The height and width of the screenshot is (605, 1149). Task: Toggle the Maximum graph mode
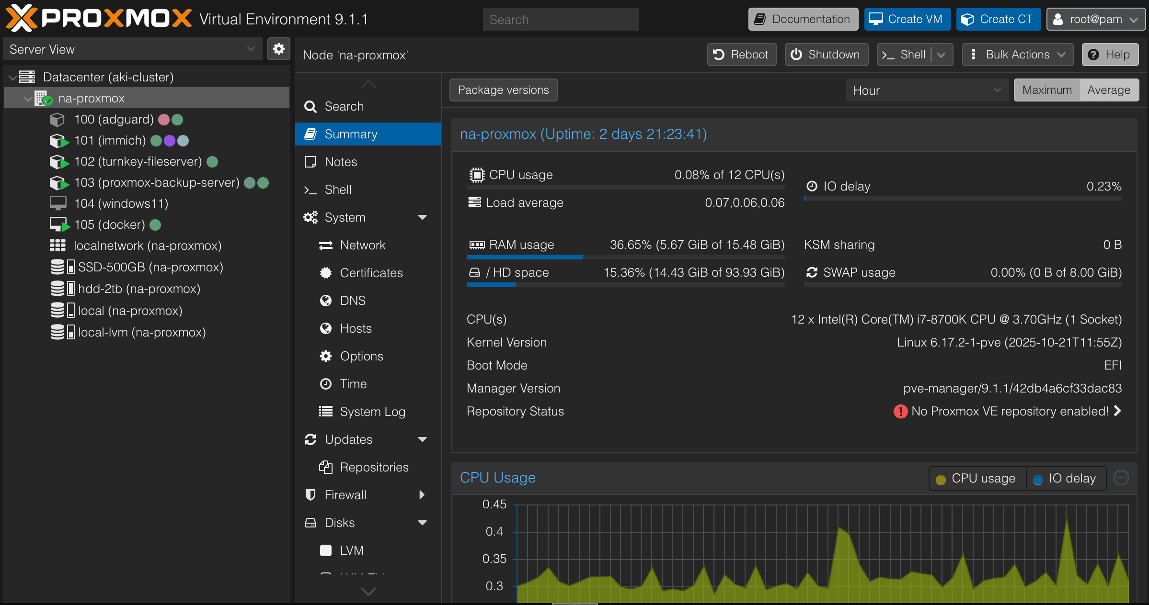point(1046,90)
